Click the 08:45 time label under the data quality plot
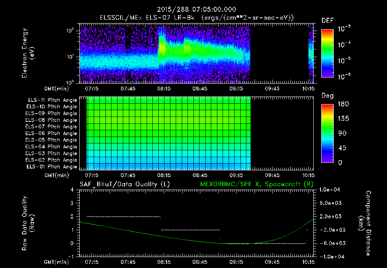 tap(200, 262)
